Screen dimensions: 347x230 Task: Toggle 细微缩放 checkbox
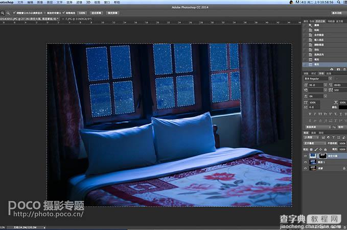coord(64,13)
